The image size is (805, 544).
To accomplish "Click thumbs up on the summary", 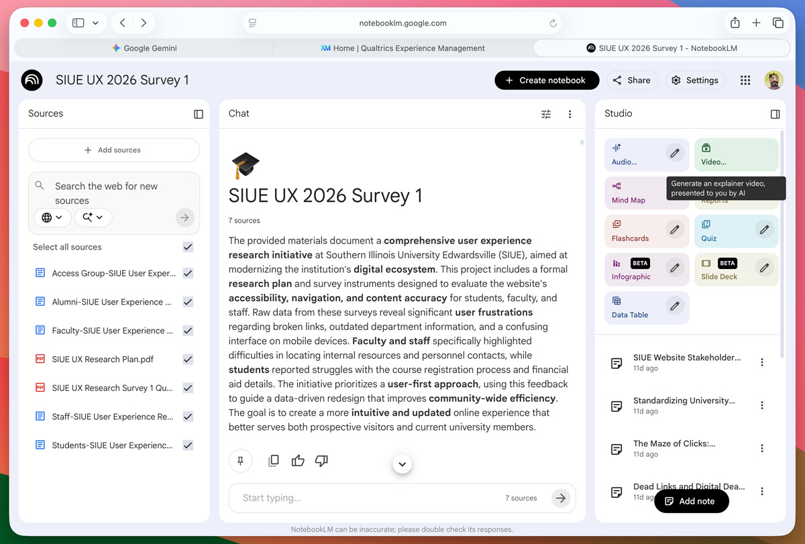I will coord(298,461).
